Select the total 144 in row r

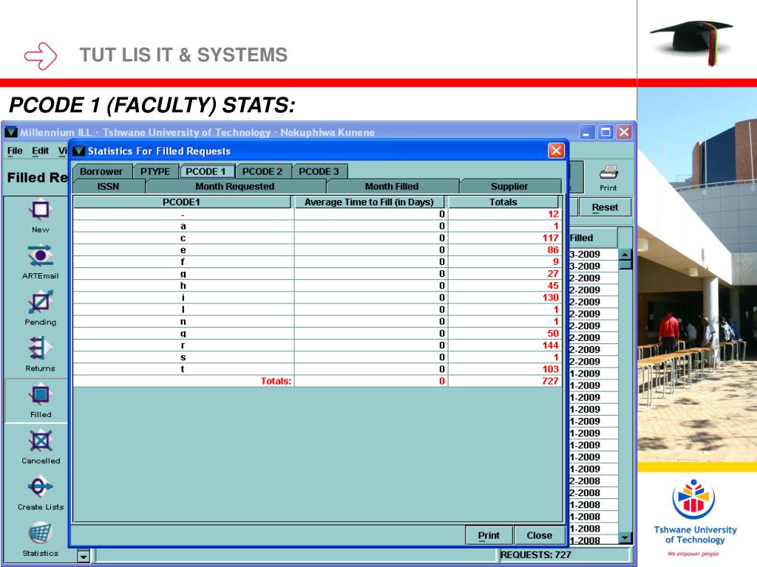550,346
